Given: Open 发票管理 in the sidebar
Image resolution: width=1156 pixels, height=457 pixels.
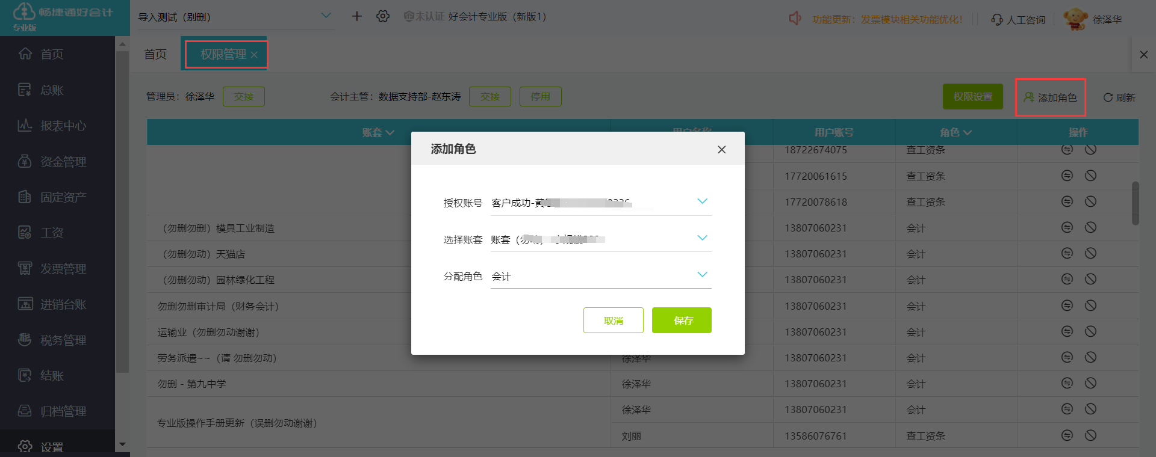Looking at the screenshot, I should click(63, 269).
